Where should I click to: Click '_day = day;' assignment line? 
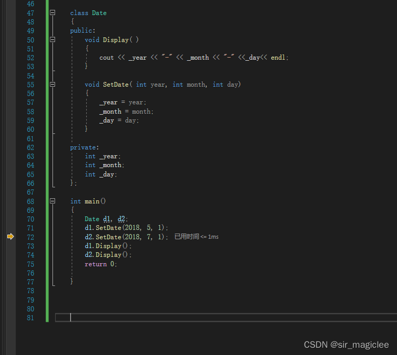[x=119, y=120]
